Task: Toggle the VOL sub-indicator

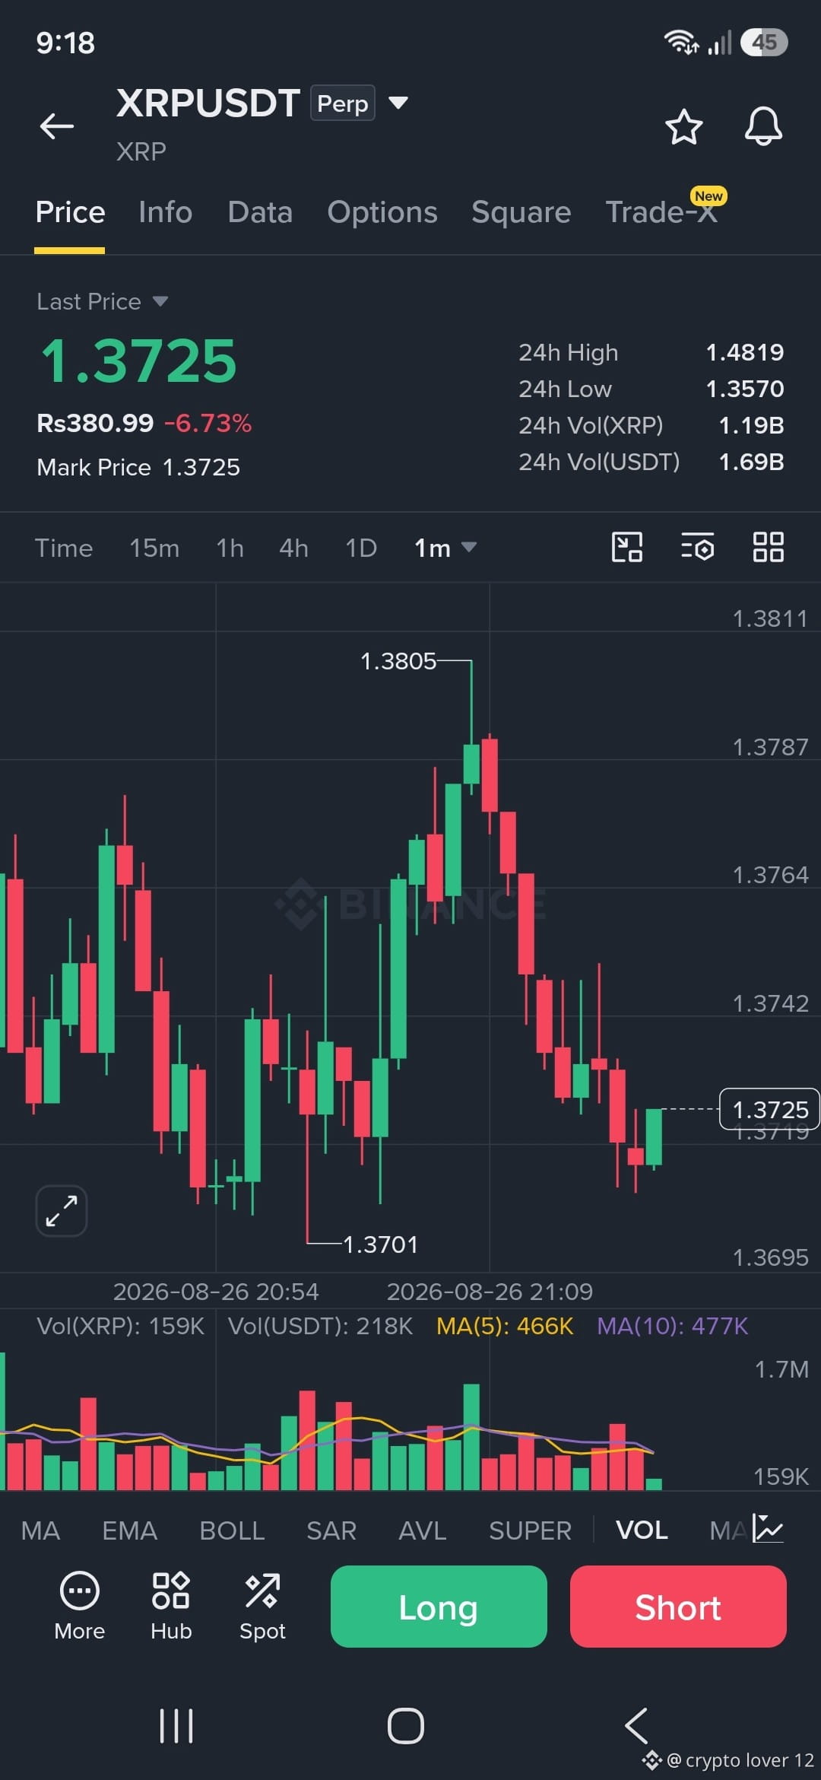Action: pyautogui.click(x=642, y=1530)
